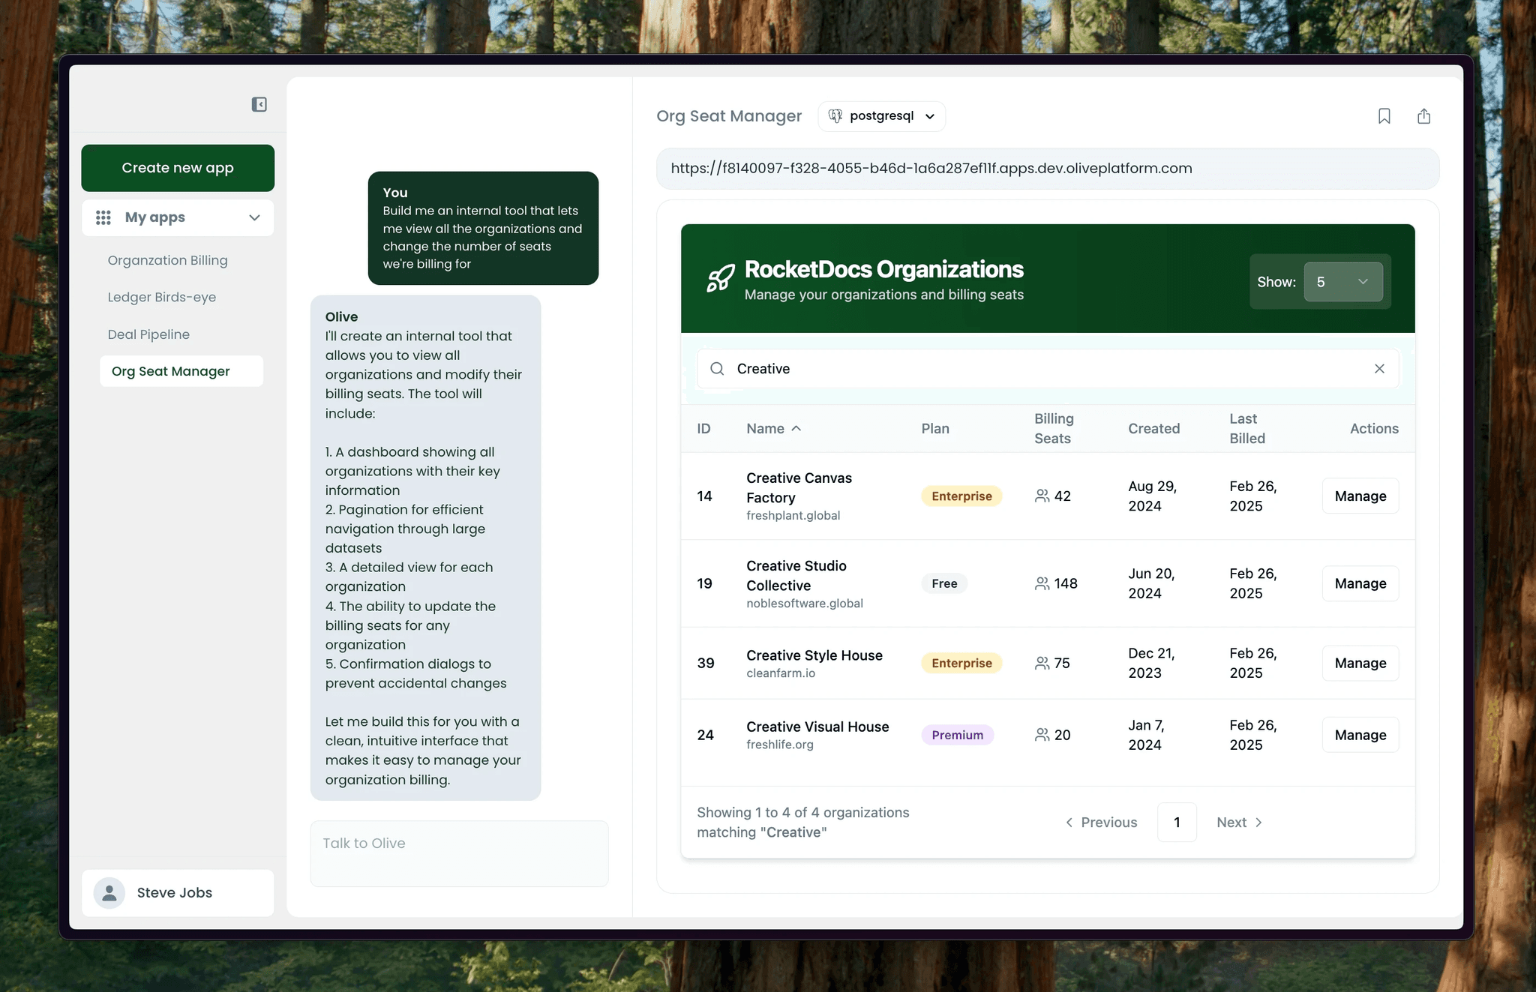This screenshot has width=1536, height=992.
Task: Clear the Creative search filter with X
Action: coord(1378,368)
